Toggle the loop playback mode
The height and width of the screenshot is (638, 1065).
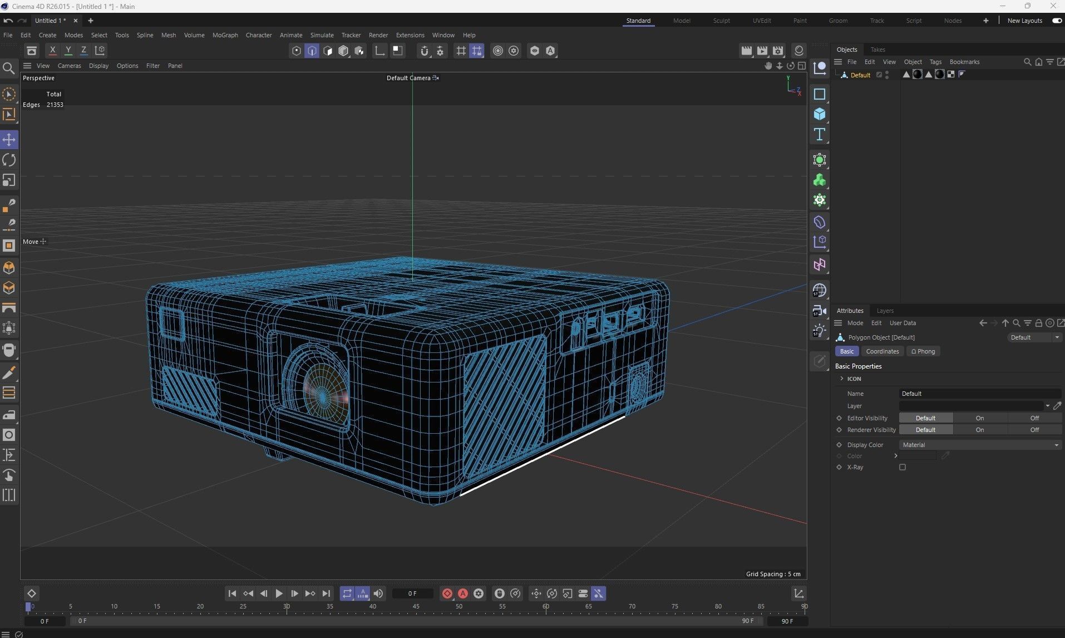point(347,593)
